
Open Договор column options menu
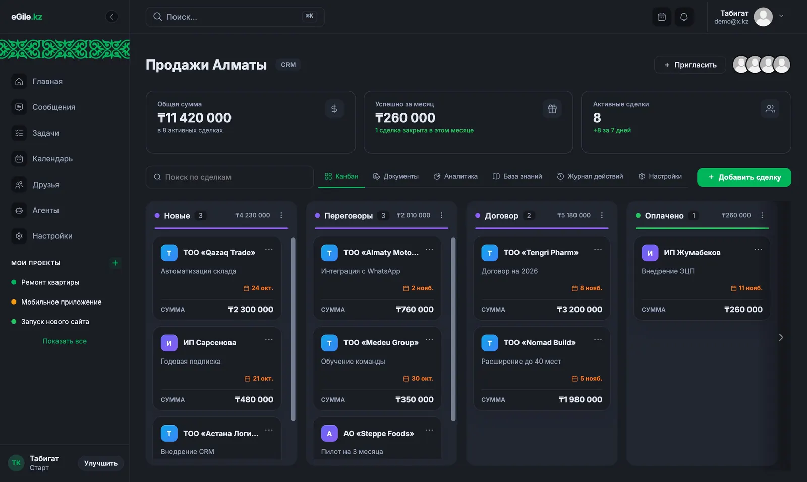(x=602, y=215)
